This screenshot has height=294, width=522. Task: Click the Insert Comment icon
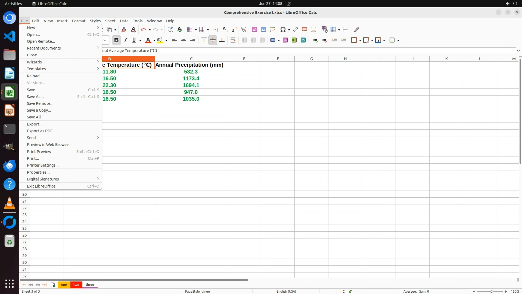click(304, 29)
